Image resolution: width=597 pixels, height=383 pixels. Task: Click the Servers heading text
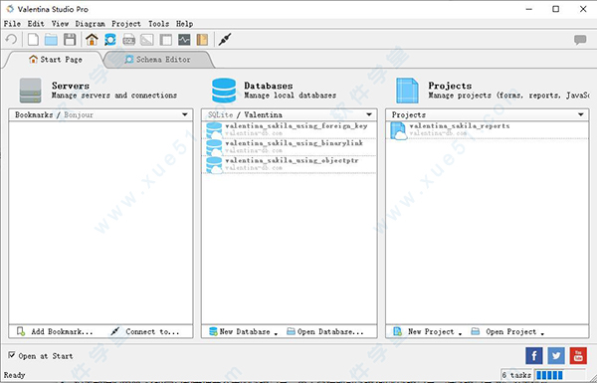71,86
